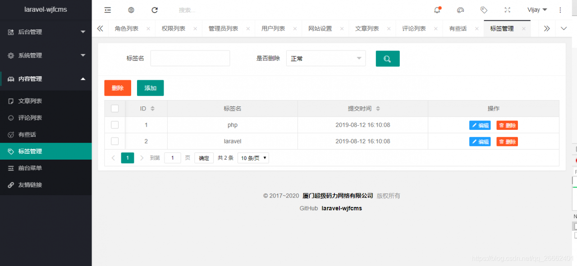The width and height of the screenshot is (577, 266).
Task: Close the 角色列表 tab
Action: click(148, 29)
